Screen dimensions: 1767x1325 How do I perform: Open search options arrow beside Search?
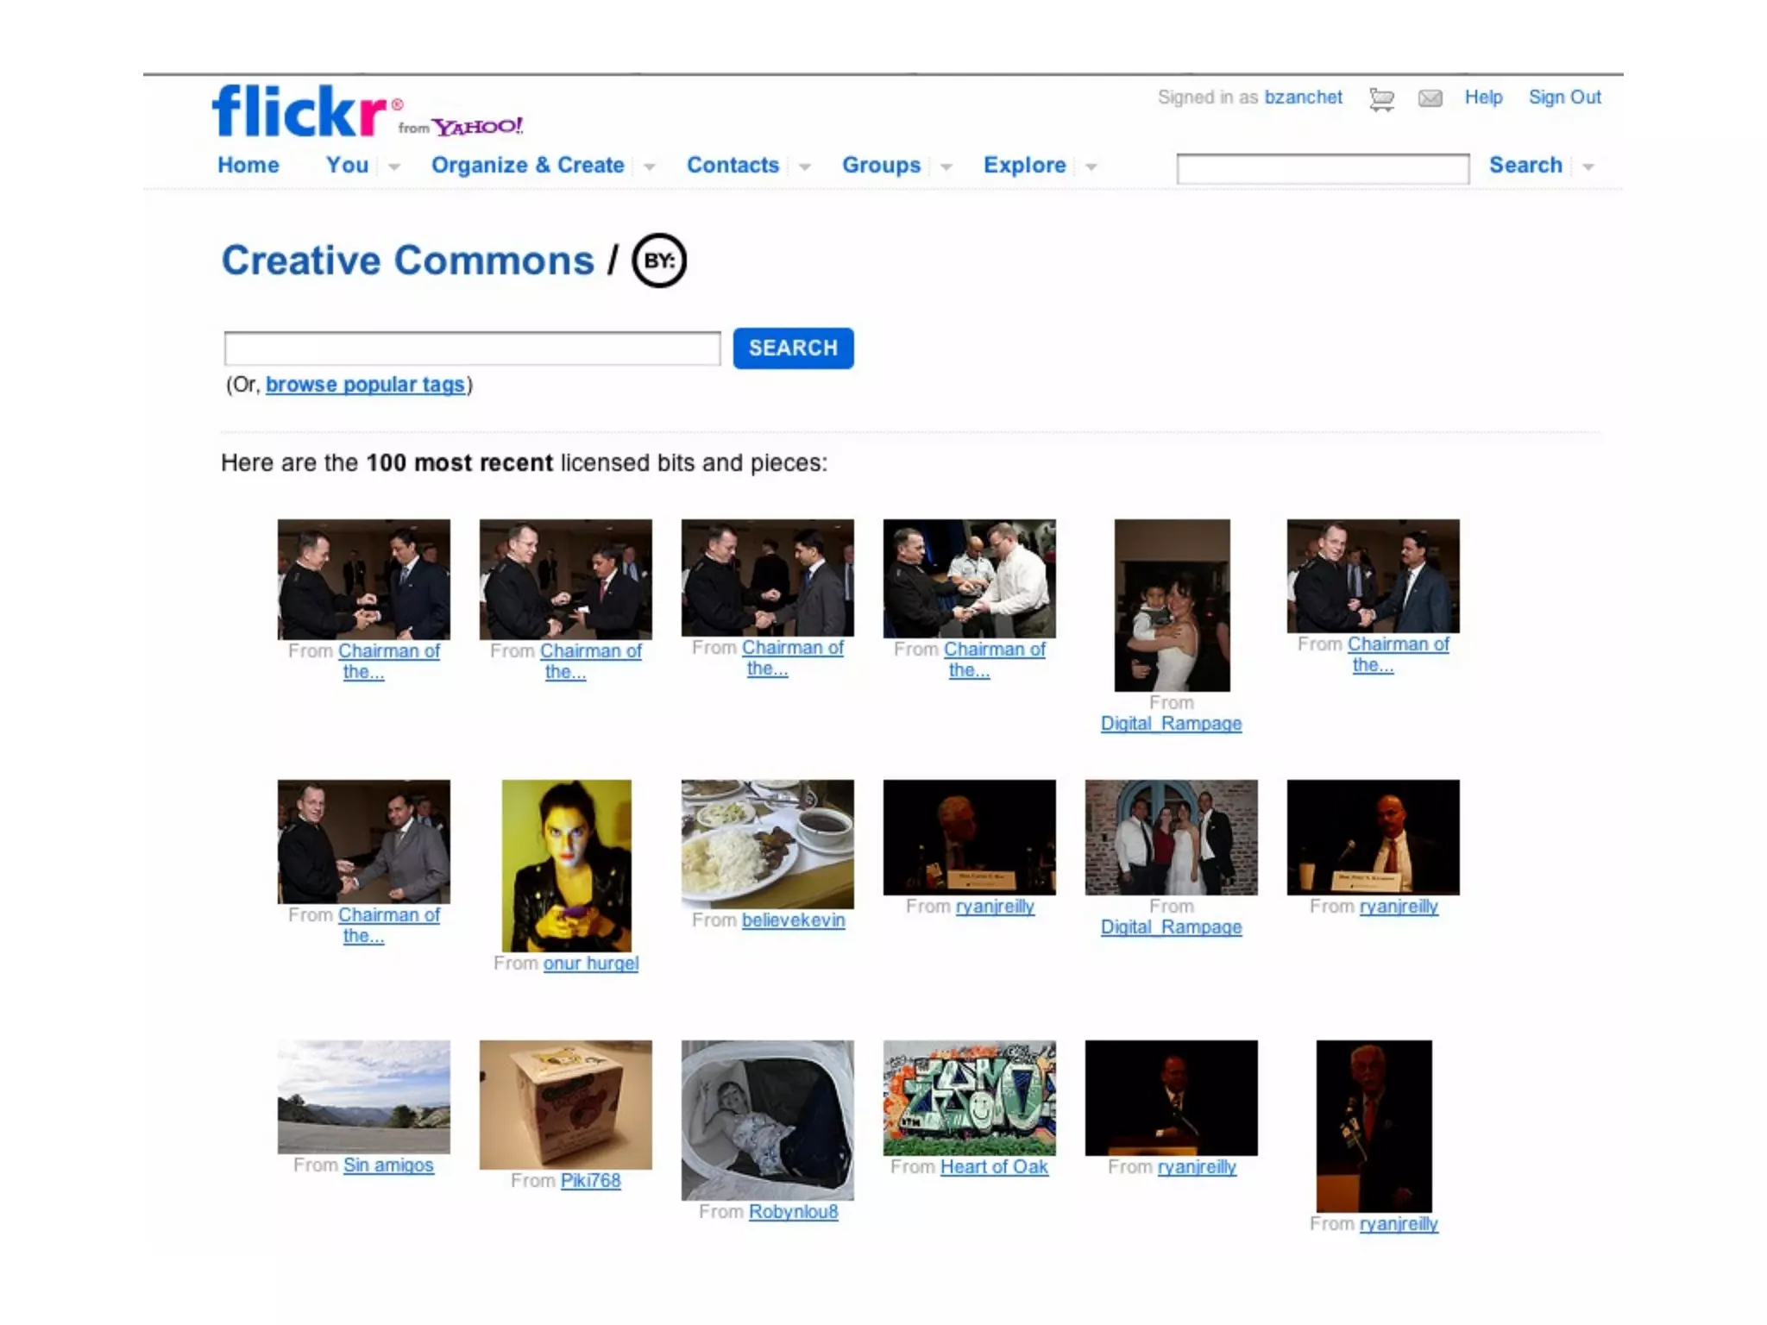click(1588, 166)
